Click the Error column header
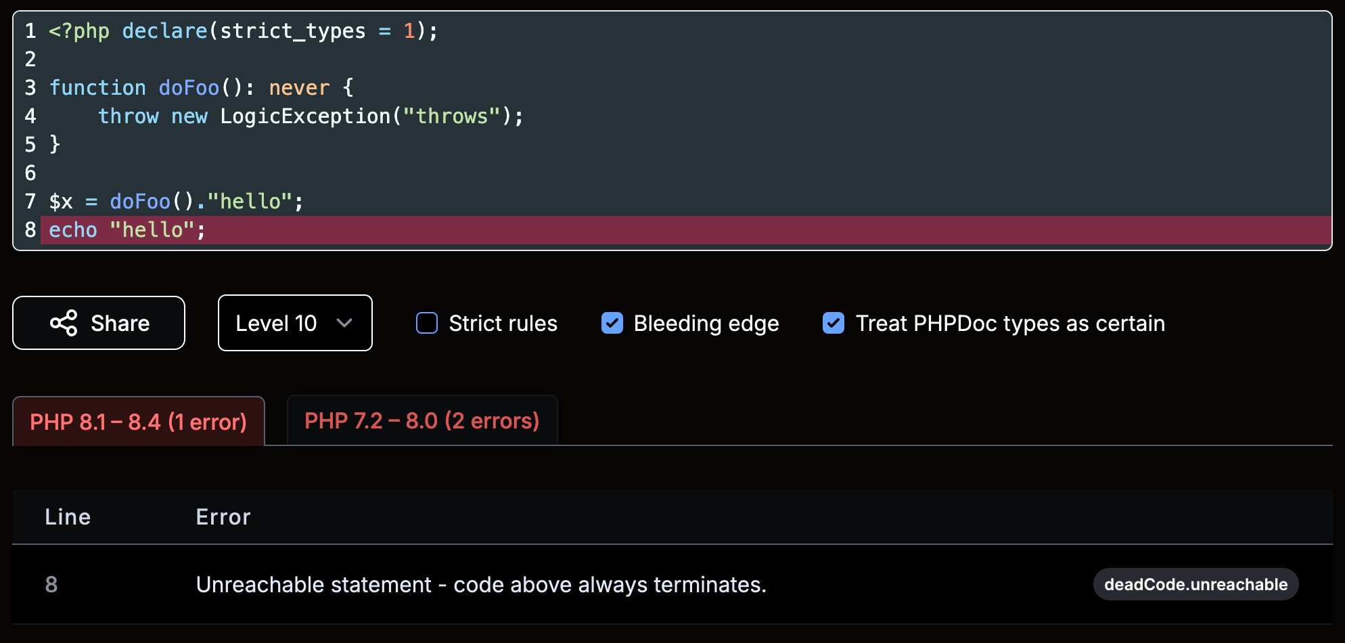This screenshot has width=1345, height=643. (x=223, y=517)
